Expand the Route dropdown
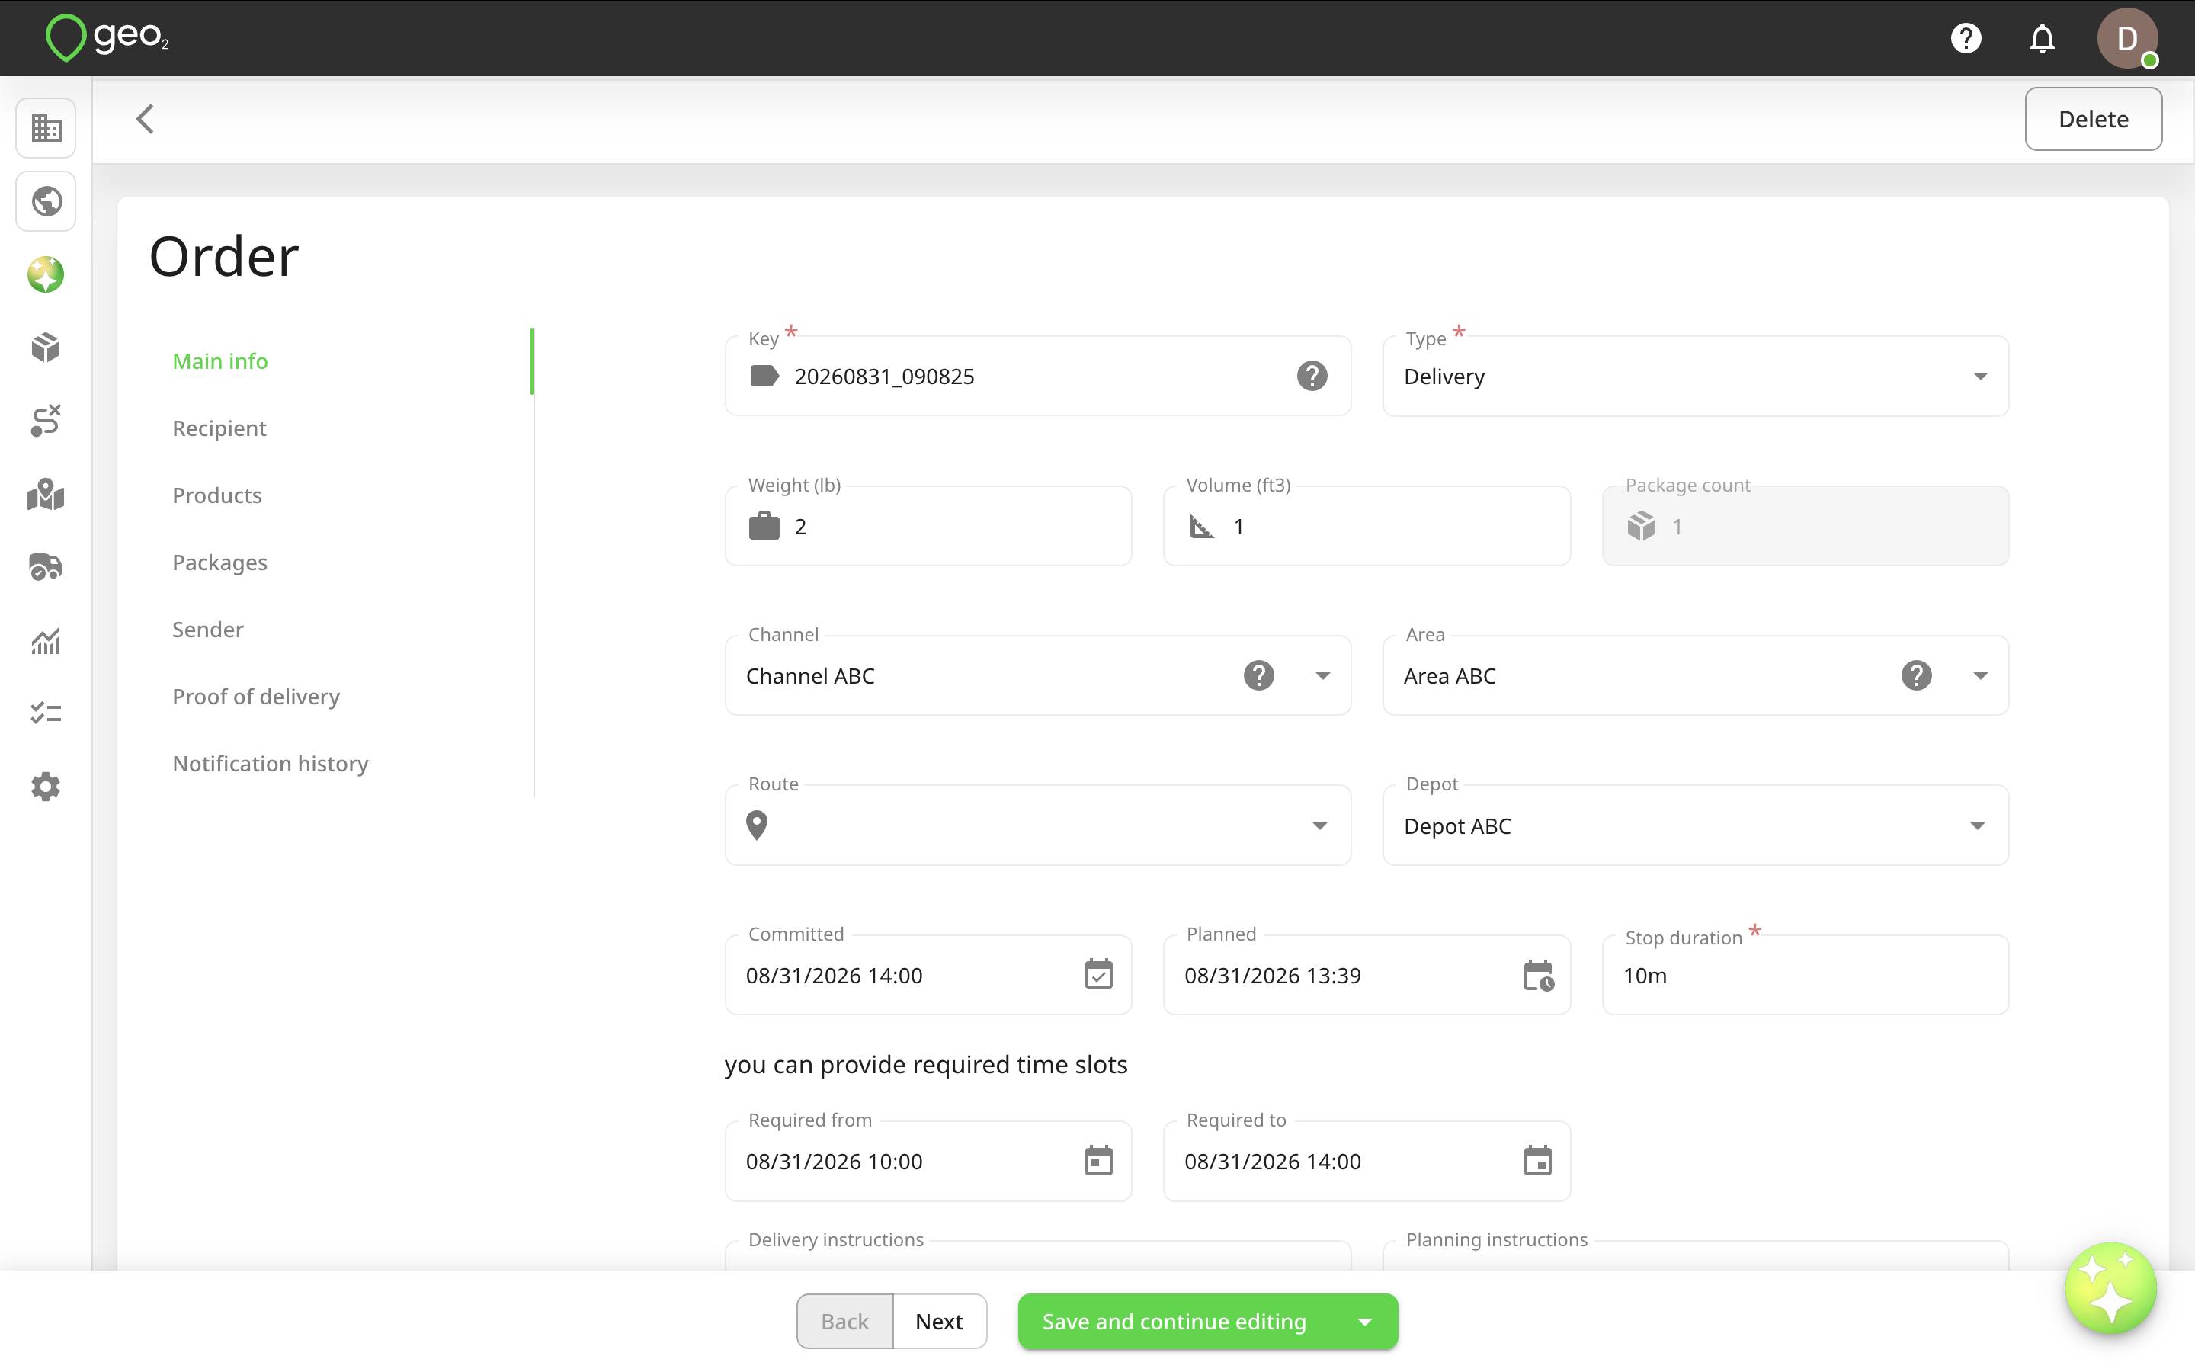2195x1372 pixels. [x=1037, y=825]
